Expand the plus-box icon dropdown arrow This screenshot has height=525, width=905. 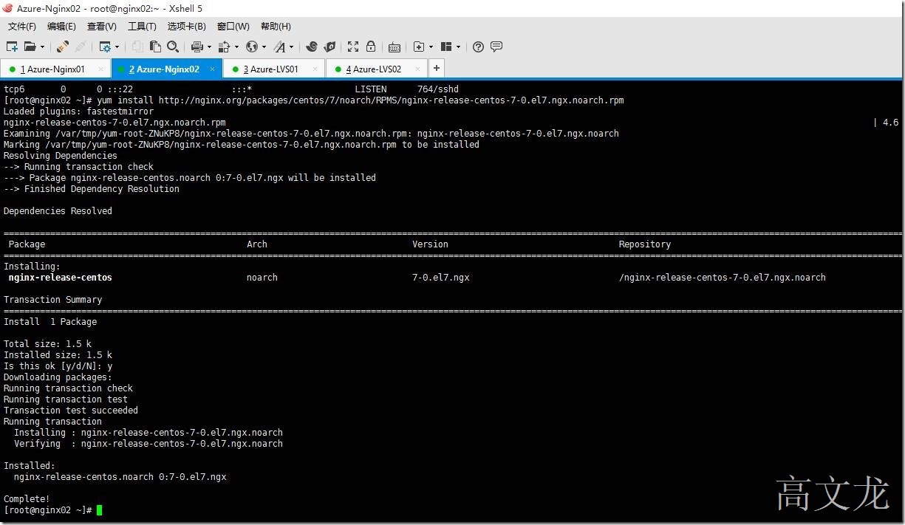(x=431, y=47)
